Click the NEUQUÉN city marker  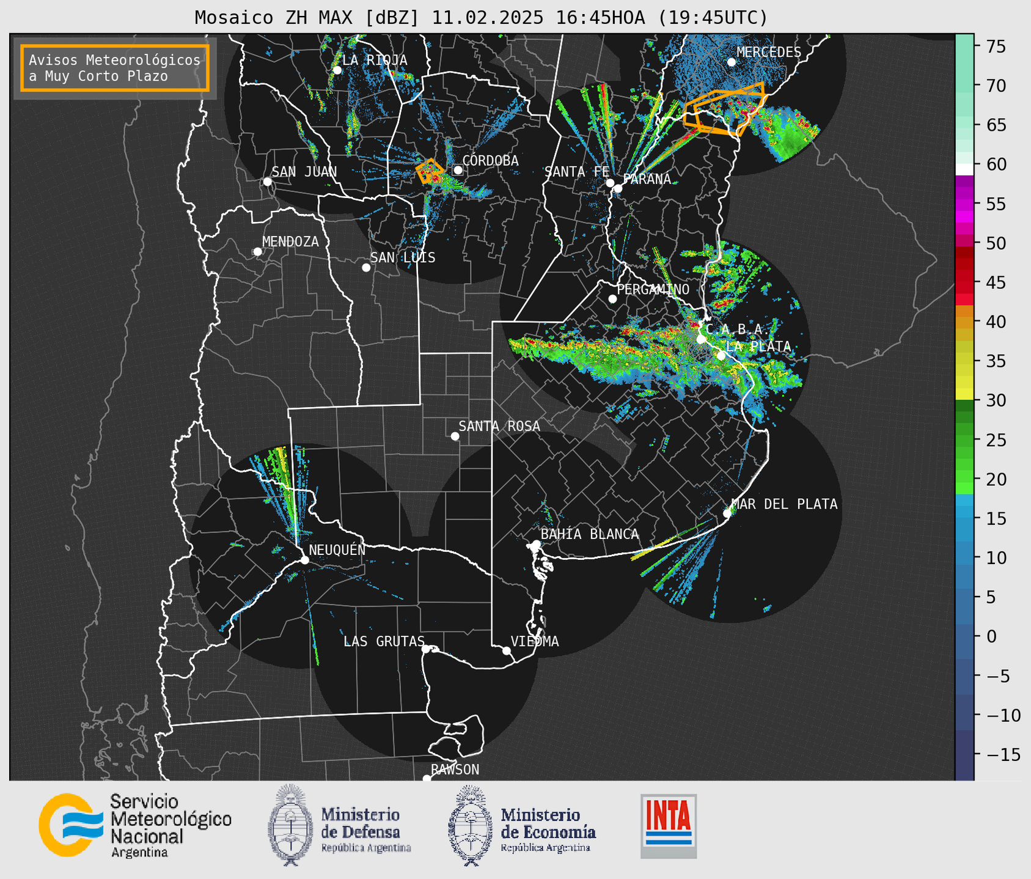point(304,560)
